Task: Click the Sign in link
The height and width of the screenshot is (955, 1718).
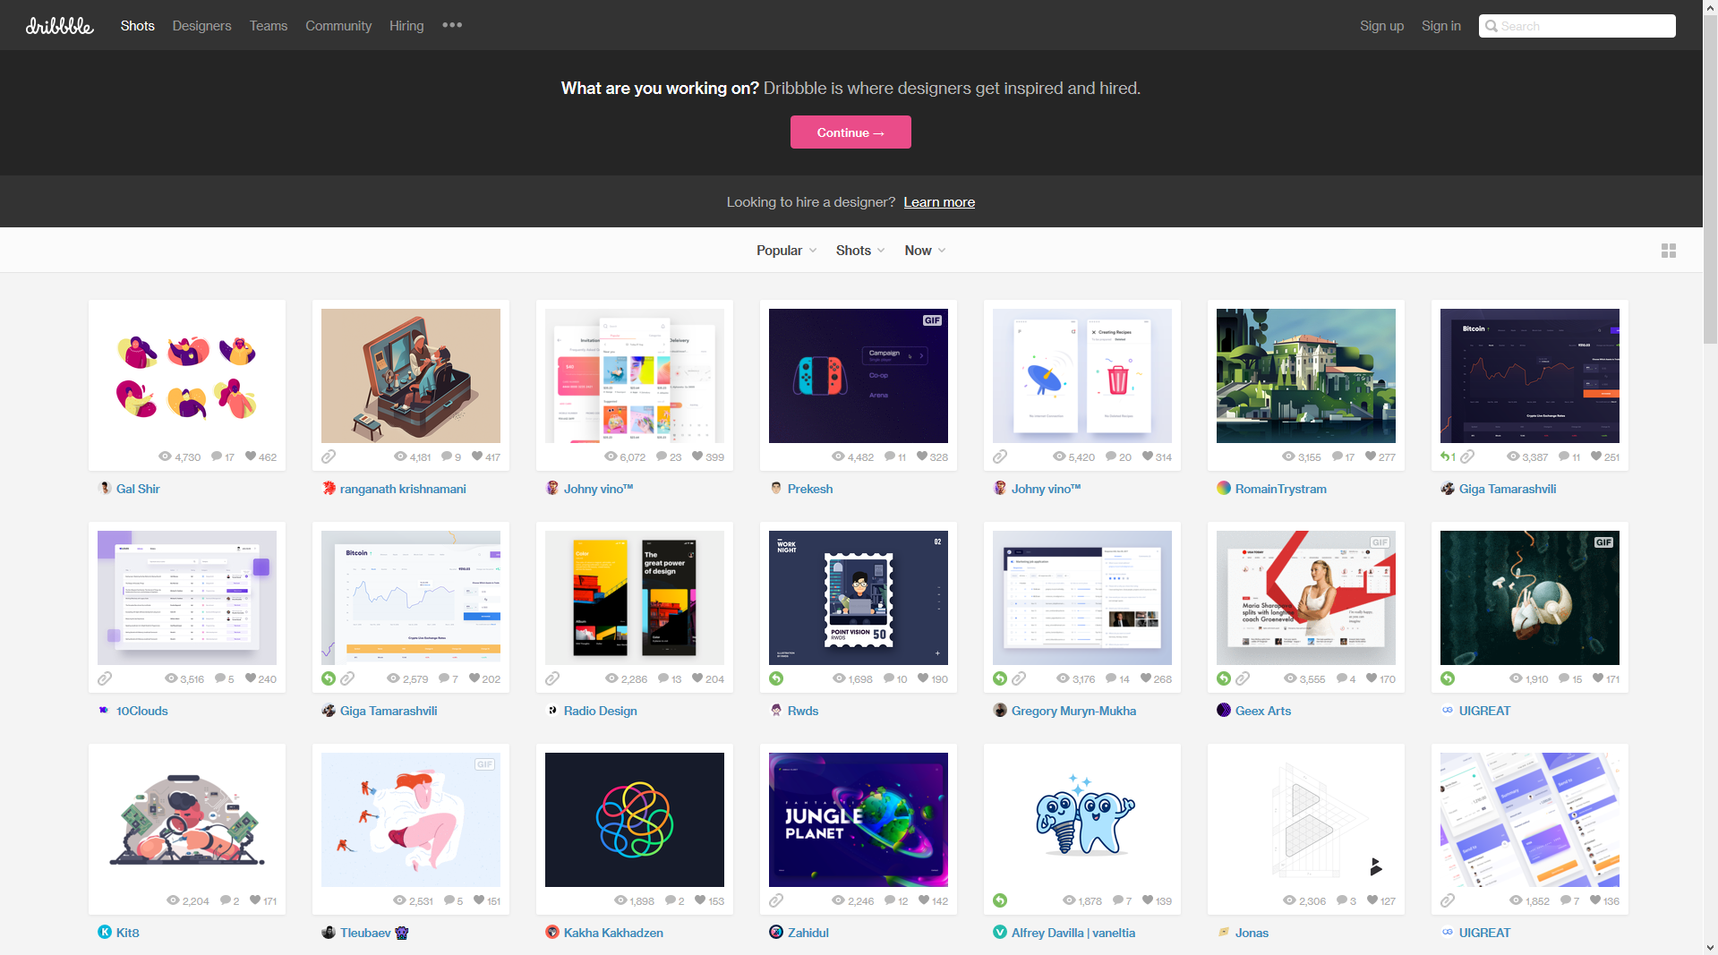Action: [1440, 26]
